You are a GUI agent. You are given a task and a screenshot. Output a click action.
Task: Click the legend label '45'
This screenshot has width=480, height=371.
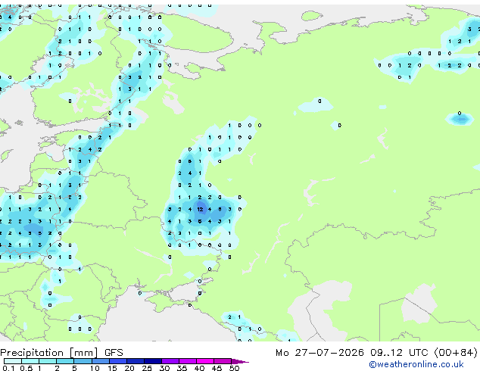tap(217, 368)
